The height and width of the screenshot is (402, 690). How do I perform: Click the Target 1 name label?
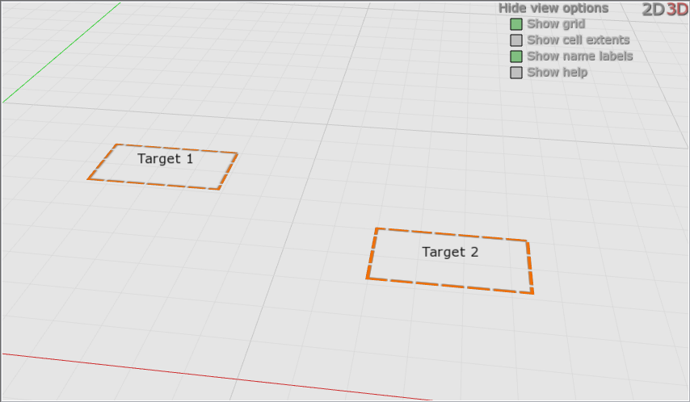165,159
